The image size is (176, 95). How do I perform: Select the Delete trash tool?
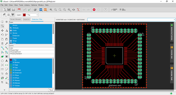[2, 44]
